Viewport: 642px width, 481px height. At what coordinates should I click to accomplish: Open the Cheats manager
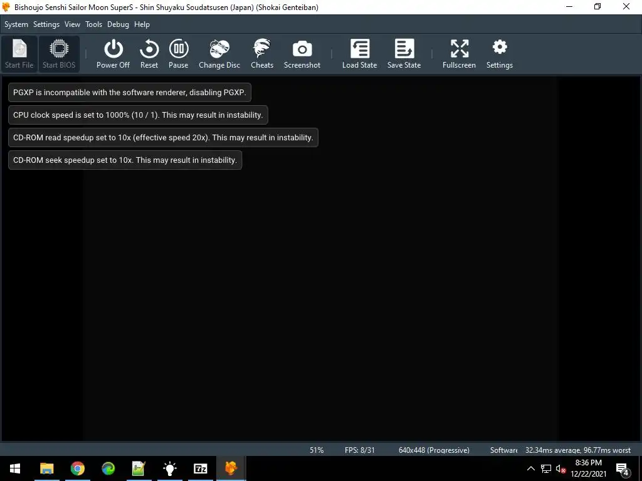point(262,54)
